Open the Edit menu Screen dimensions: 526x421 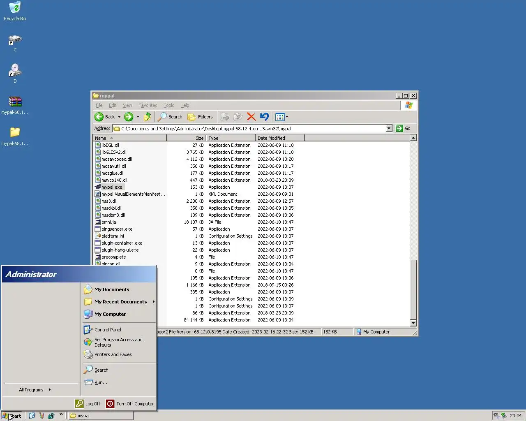[113, 105]
